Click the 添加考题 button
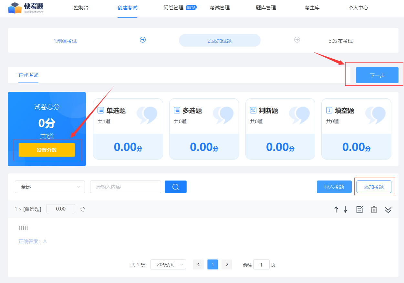Viewport: 404px width, 283px height. tap(374, 187)
